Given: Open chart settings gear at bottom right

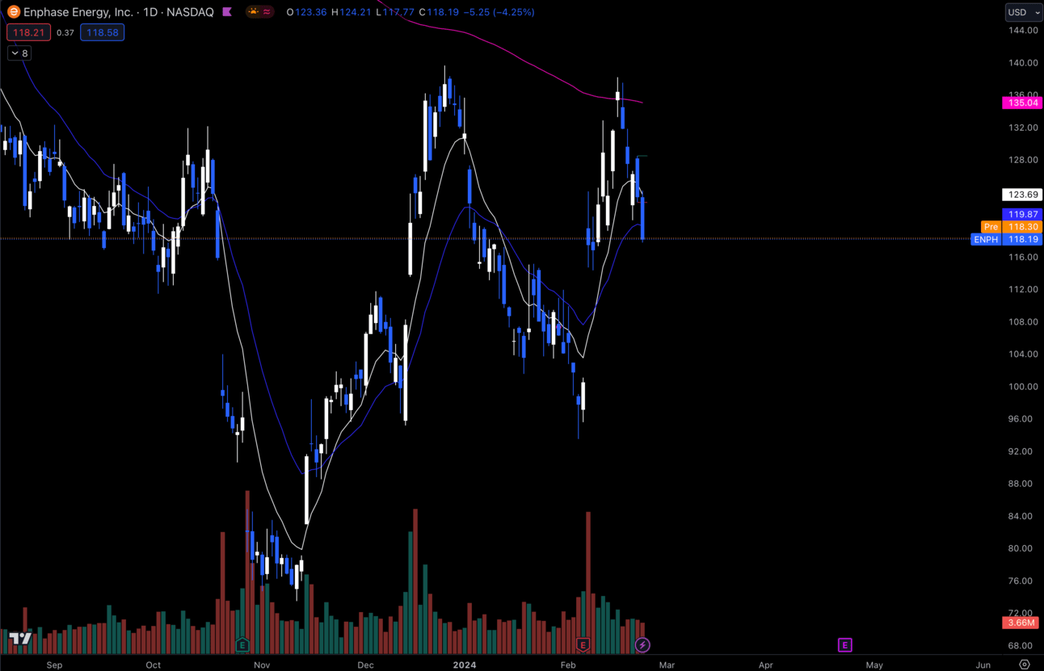Looking at the screenshot, I should pos(1024,665).
